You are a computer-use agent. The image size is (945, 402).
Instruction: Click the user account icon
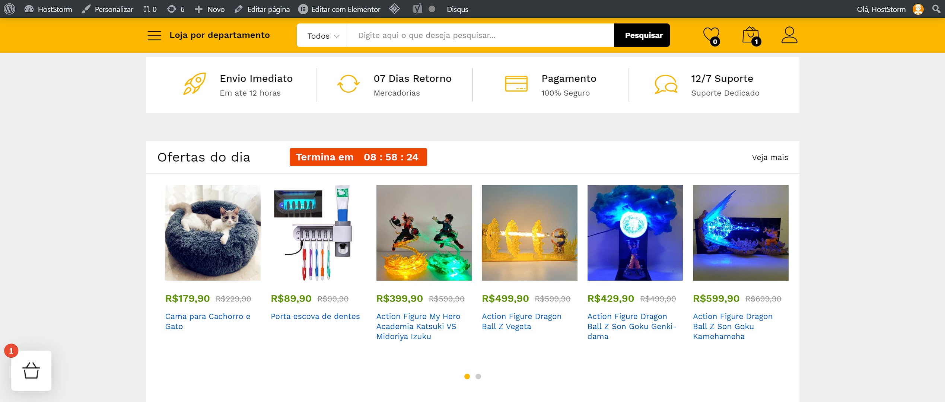coord(789,35)
